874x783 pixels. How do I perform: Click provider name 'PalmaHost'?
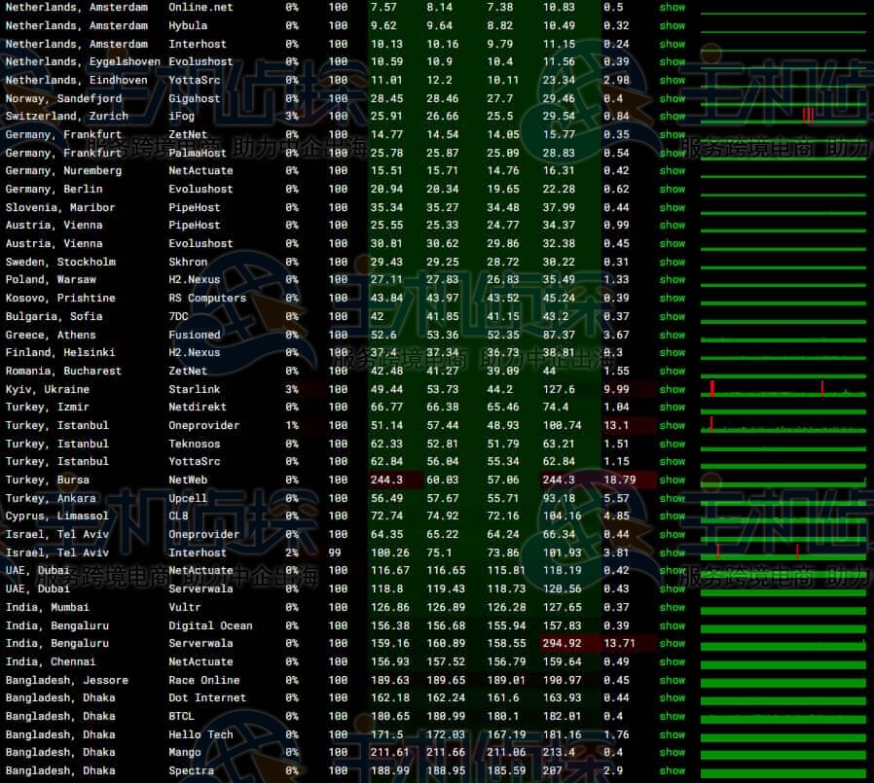click(x=198, y=153)
